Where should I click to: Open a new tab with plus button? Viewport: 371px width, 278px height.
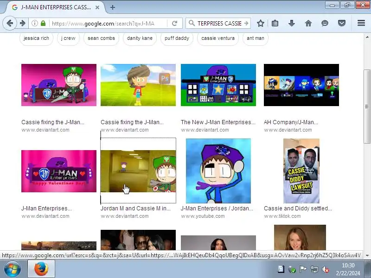113,7
